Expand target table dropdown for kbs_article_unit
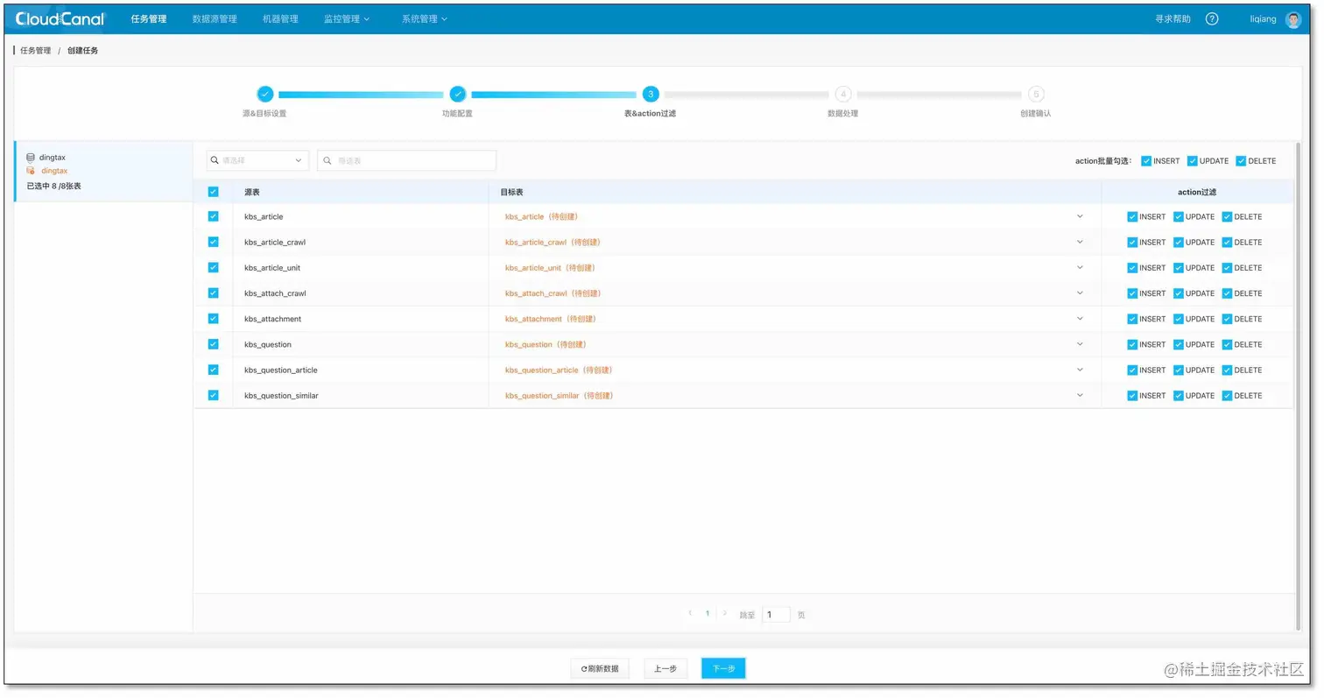Viewport: 1324px width, 698px height. pos(1080,268)
